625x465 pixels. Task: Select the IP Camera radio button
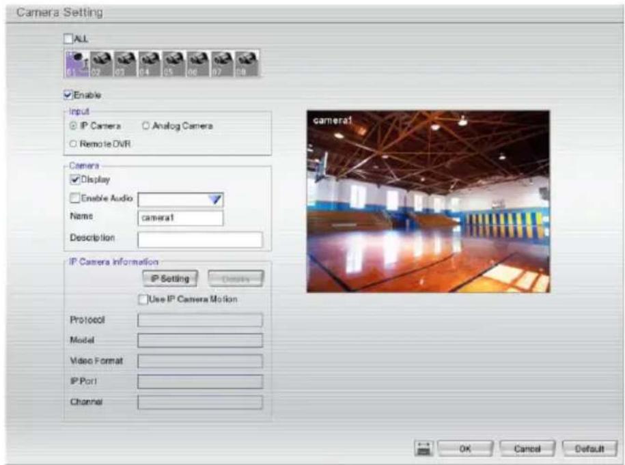coord(73,126)
